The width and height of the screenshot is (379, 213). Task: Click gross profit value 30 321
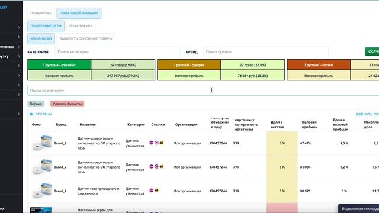tap(306, 191)
